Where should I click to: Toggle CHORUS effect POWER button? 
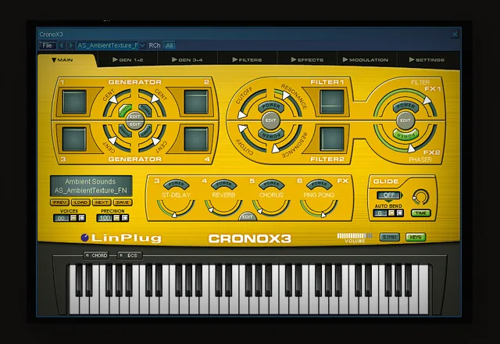[271, 185]
